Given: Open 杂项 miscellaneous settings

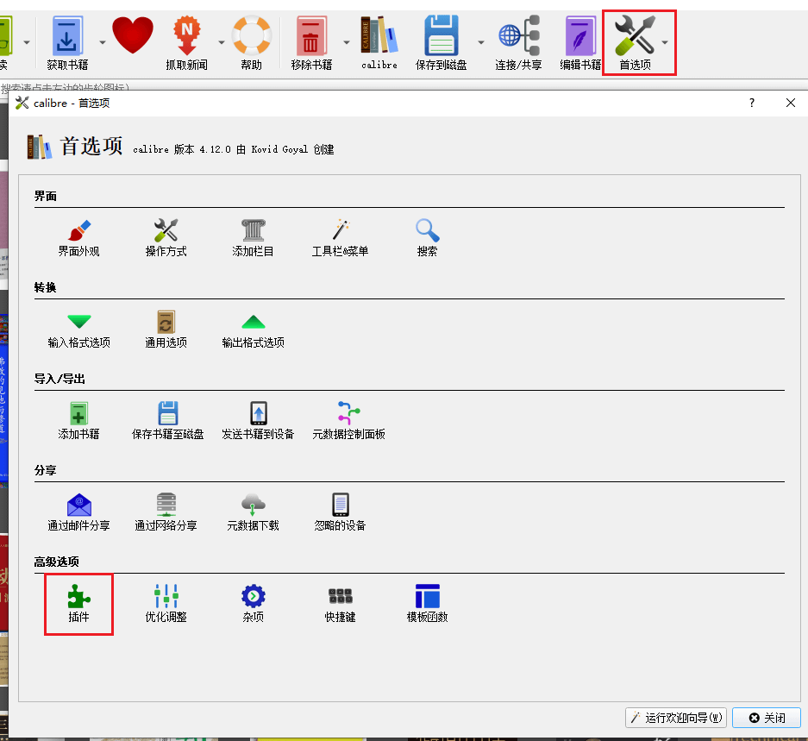Looking at the screenshot, I should click(x=253, y=604).
